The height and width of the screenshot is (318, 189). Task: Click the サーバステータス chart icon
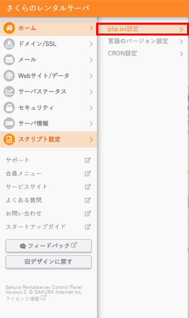(9, 91)
